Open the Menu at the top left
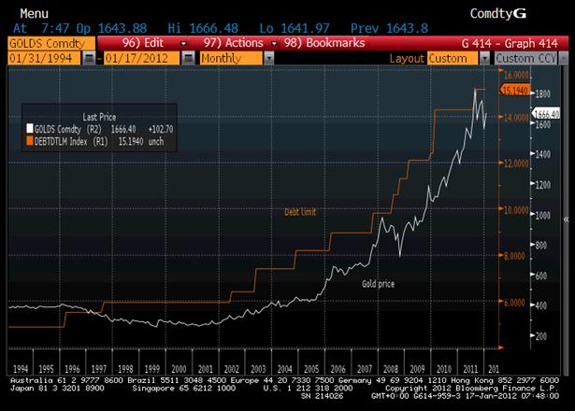 pyautogui.click(x=34, y=14)
